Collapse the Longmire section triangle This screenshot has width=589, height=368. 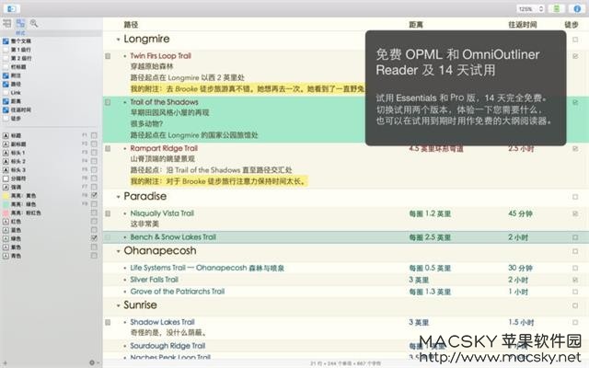coord(119,40)
